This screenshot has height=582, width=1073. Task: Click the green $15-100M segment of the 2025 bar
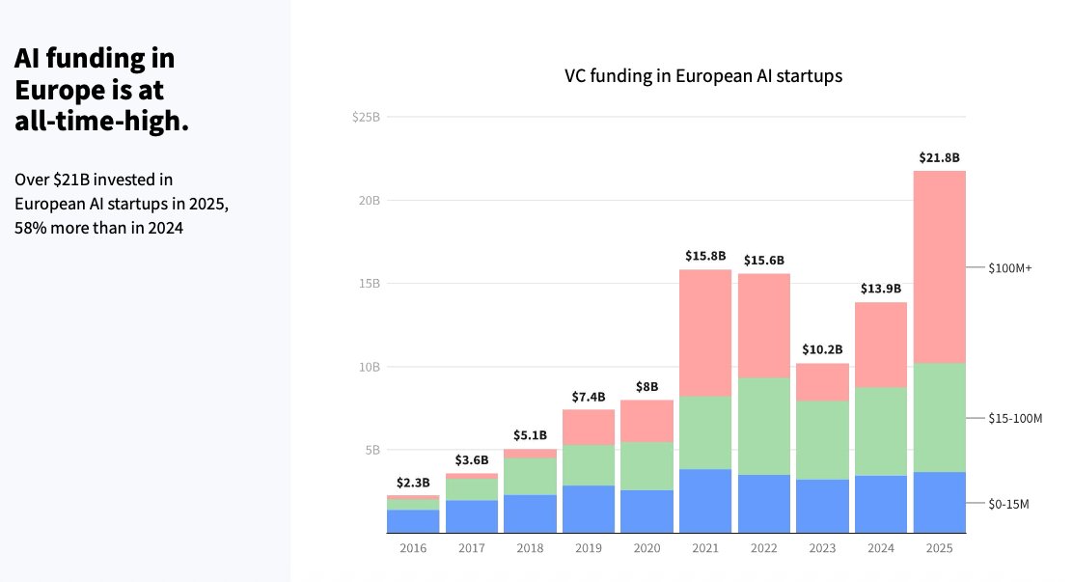[939, 417]
